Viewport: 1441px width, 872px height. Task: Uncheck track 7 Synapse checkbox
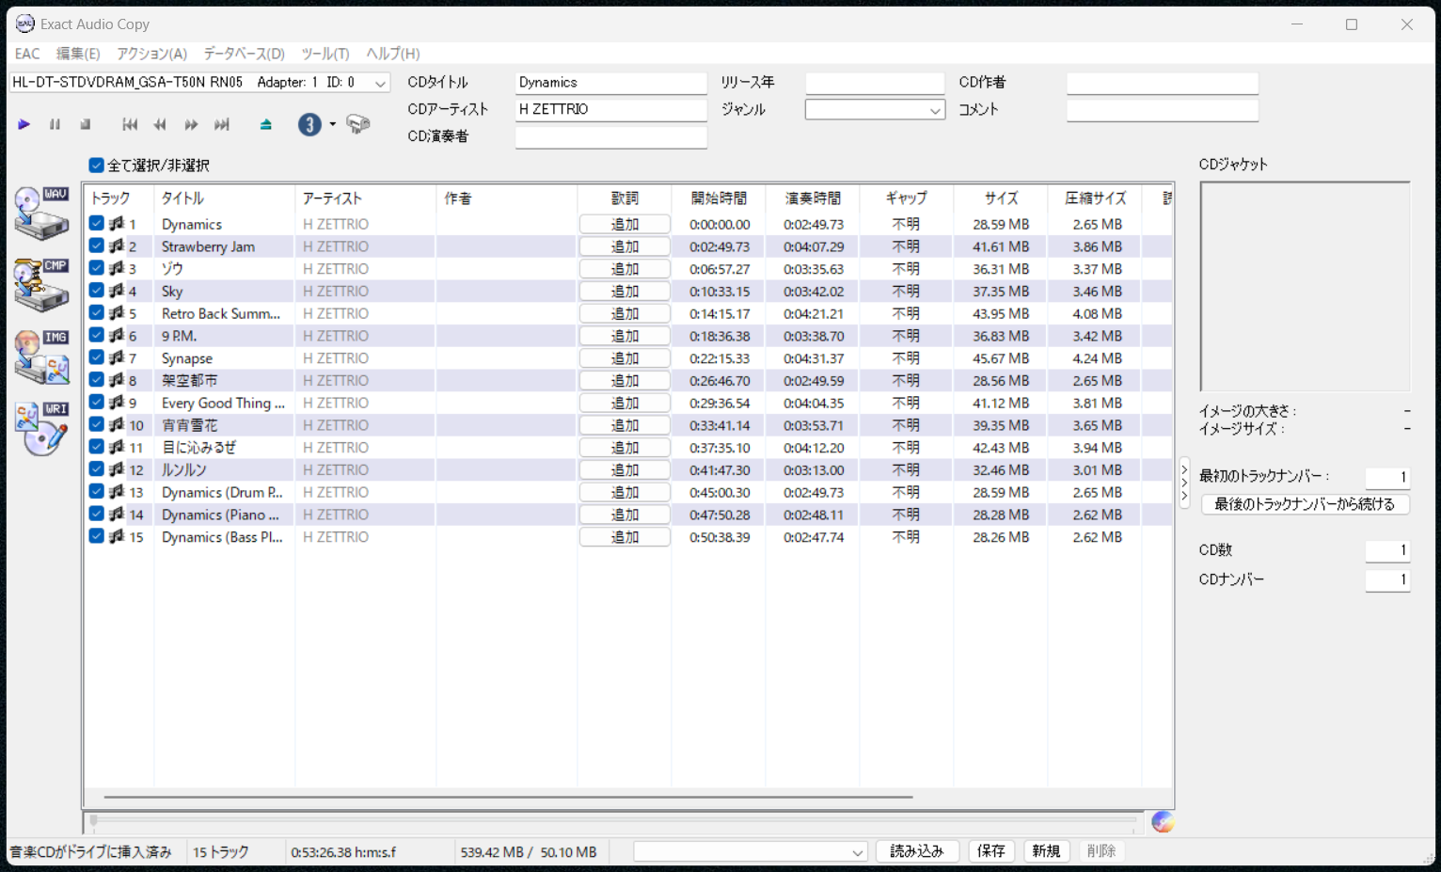click(97, 357)
